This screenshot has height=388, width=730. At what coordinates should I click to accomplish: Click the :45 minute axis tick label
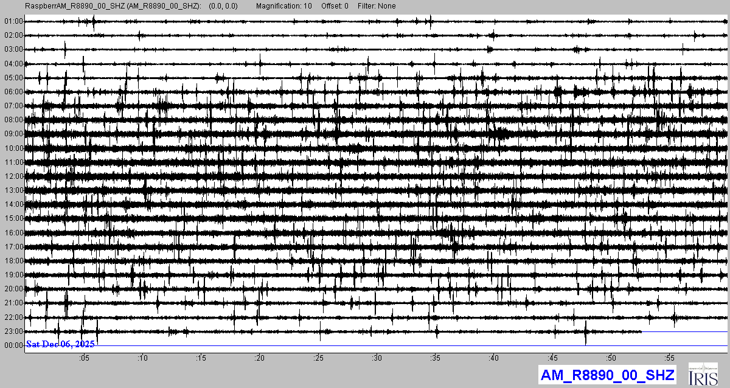tap(553, 357)
